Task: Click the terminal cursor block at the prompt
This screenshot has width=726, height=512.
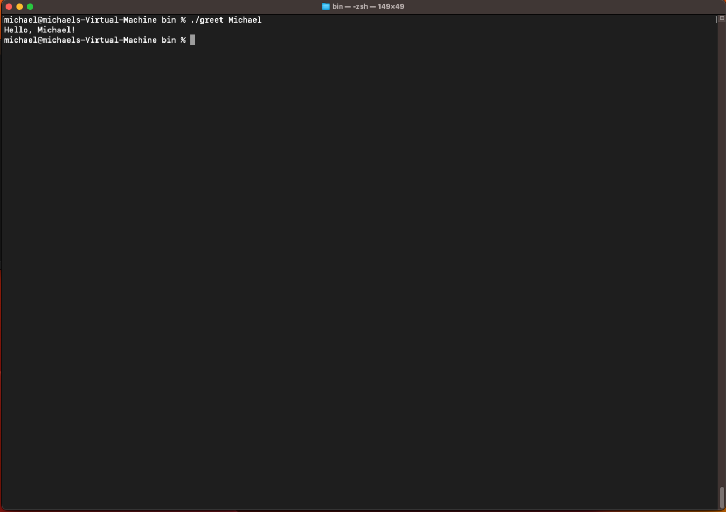Action: 192,40
